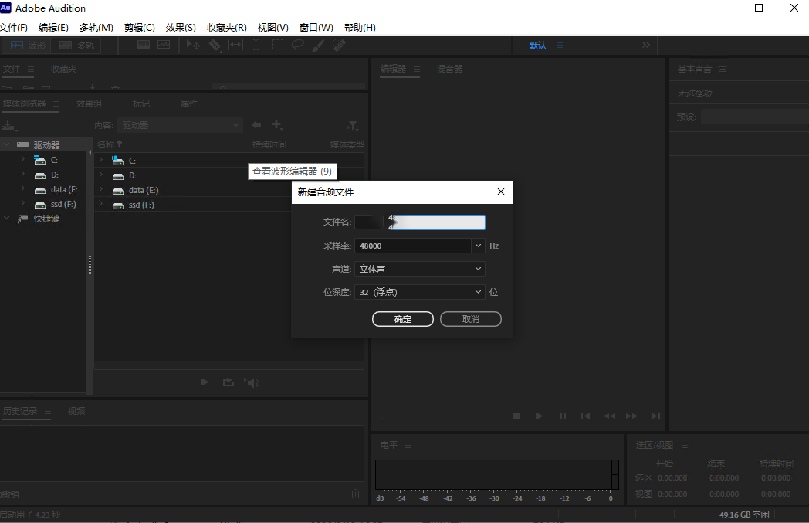Click the 选区 开始 time value
The height and width of the screenshot is (523, 809).
(x=672, y=478)
